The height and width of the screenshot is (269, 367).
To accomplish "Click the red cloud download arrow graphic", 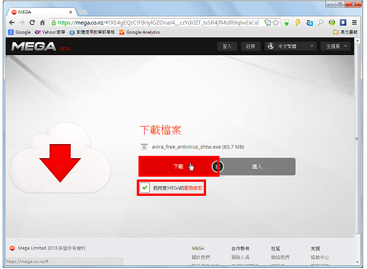I will click(x=60, y=163).
